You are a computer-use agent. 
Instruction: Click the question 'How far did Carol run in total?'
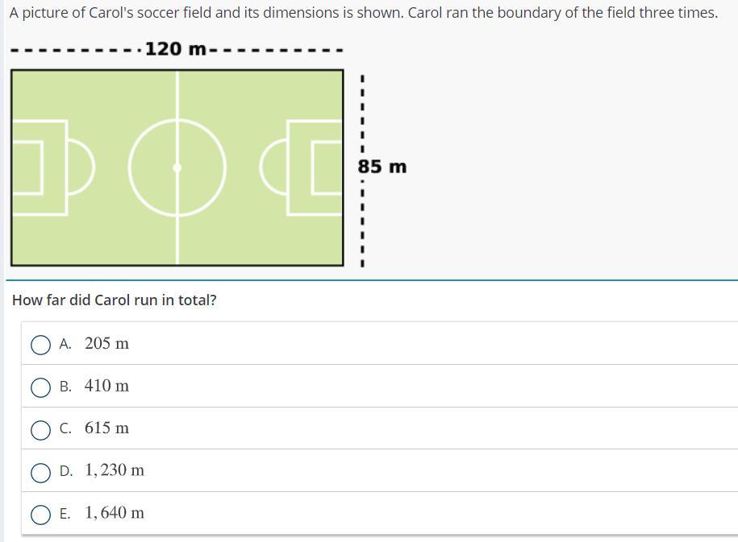(x=115, y=300)
